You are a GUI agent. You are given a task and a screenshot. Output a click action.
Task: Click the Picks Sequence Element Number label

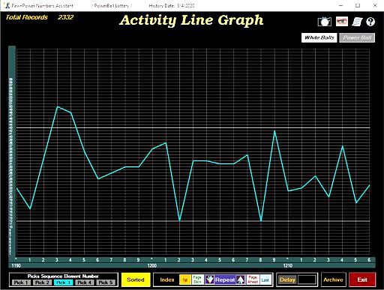click(63, 276)
